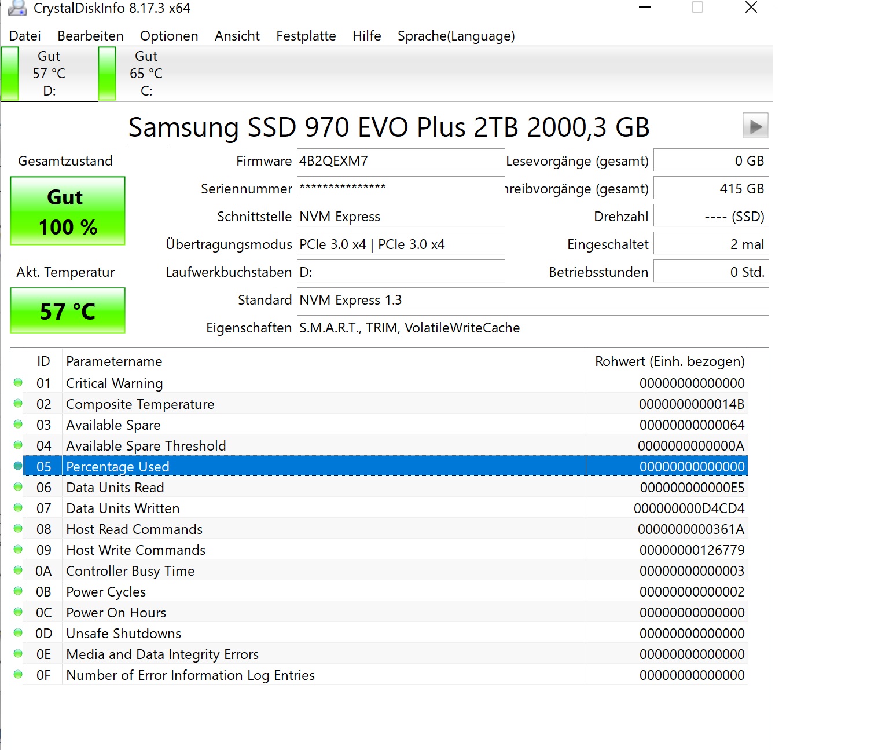Click the next disk arrow button
This screenshot has width=889, height=750.
(x=755, y=126)
